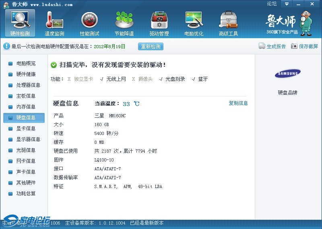
Task: Click the 复制信息 copy info link
Action: pyautogui.click(x=238, y=103)
